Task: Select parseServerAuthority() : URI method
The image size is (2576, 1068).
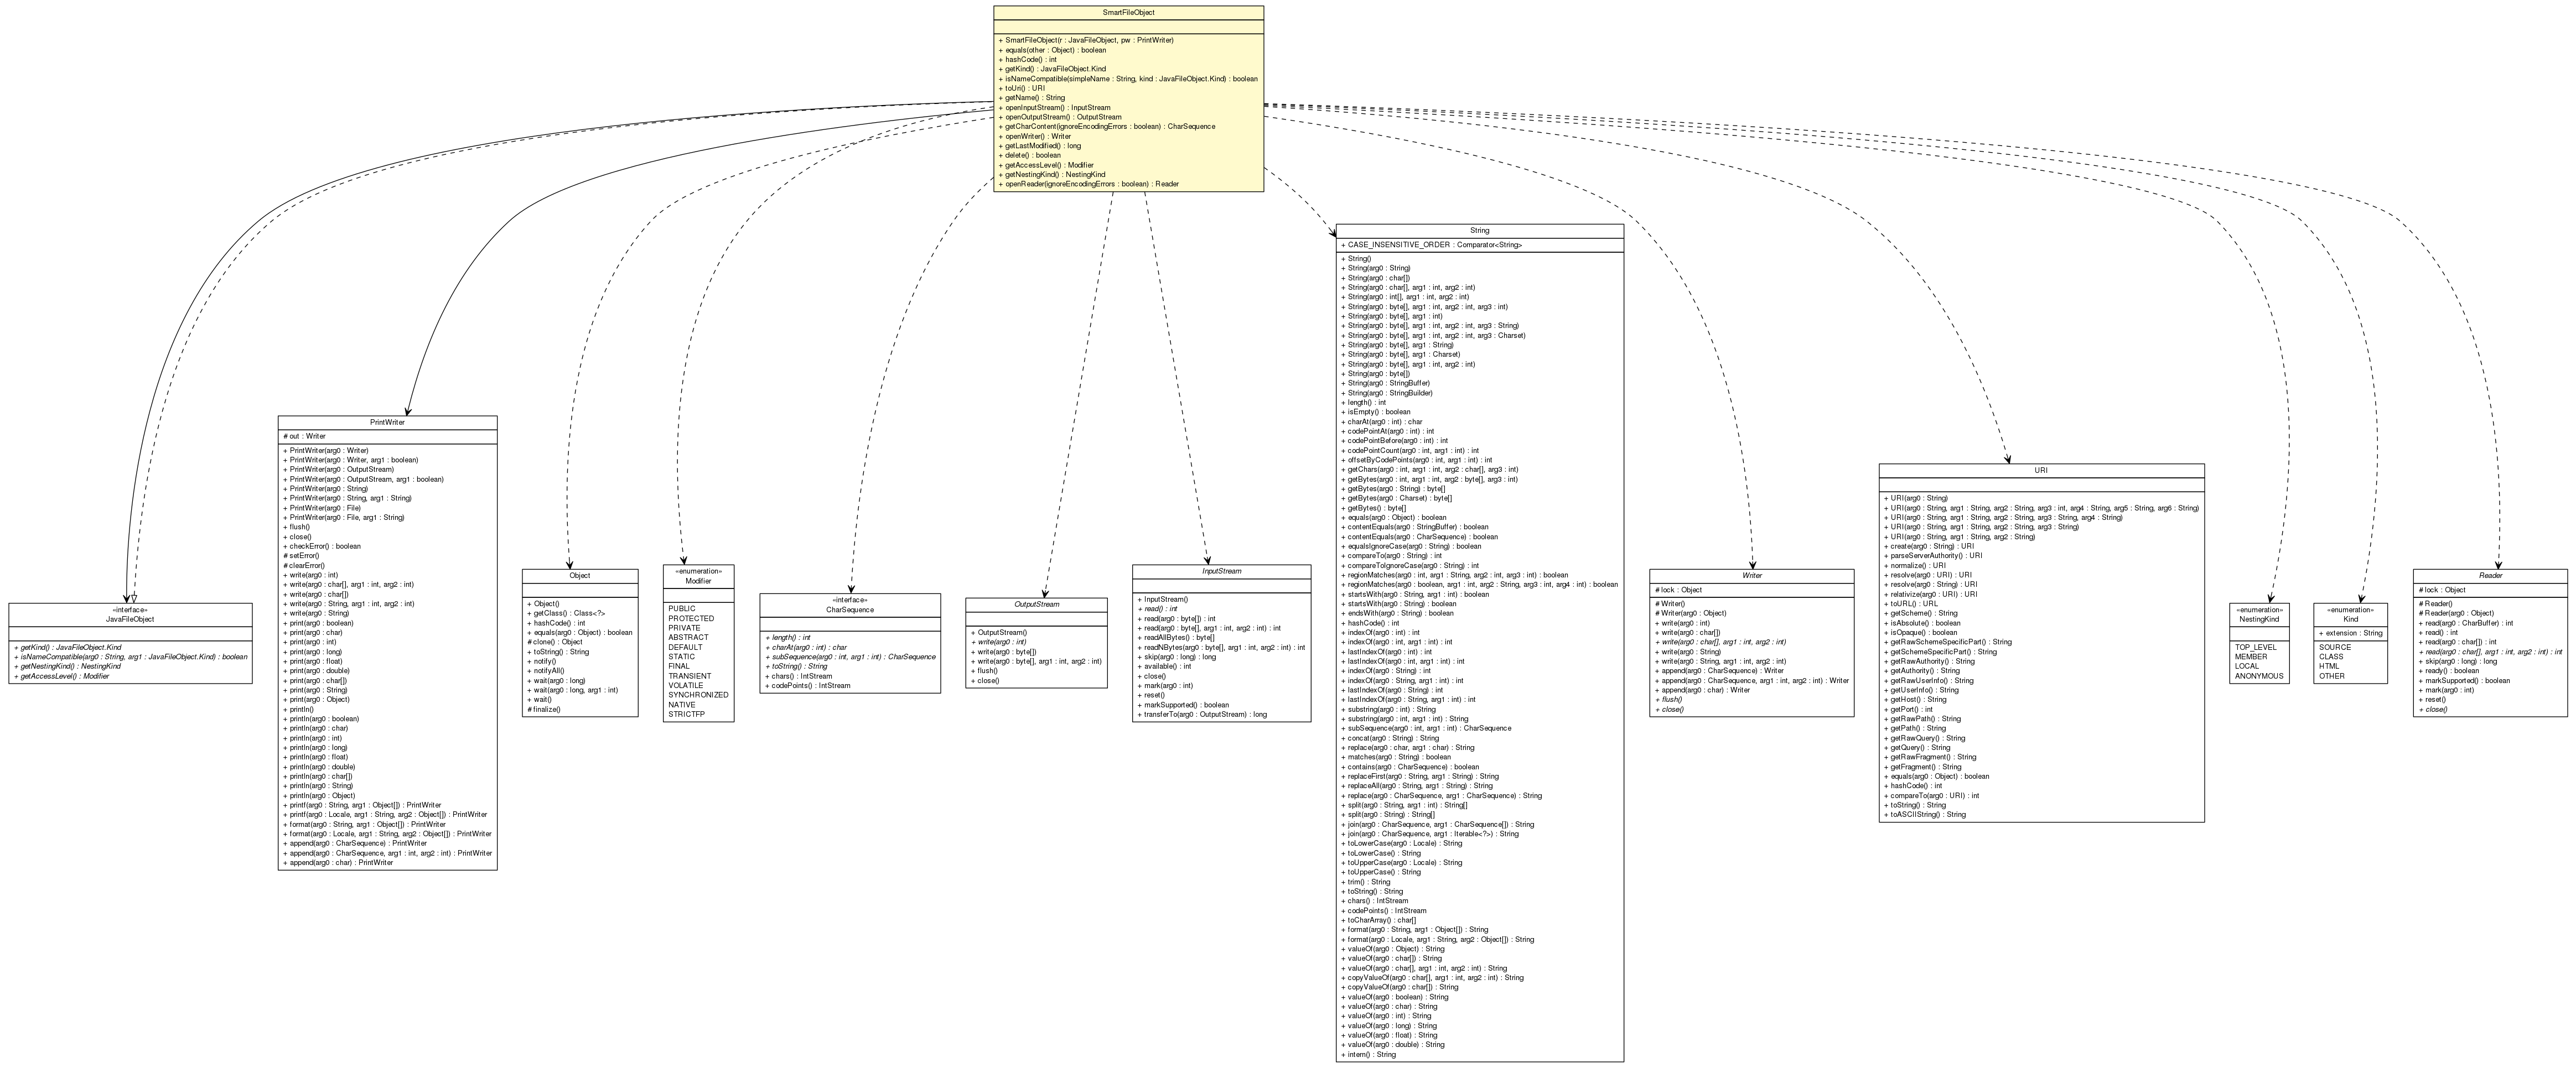Action: [x=1933, y=555]
